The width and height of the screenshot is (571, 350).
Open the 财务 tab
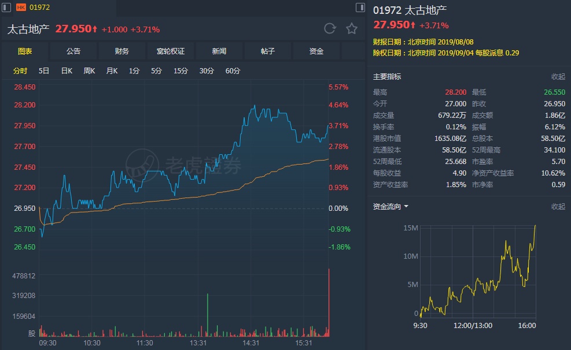coord(122,51)
